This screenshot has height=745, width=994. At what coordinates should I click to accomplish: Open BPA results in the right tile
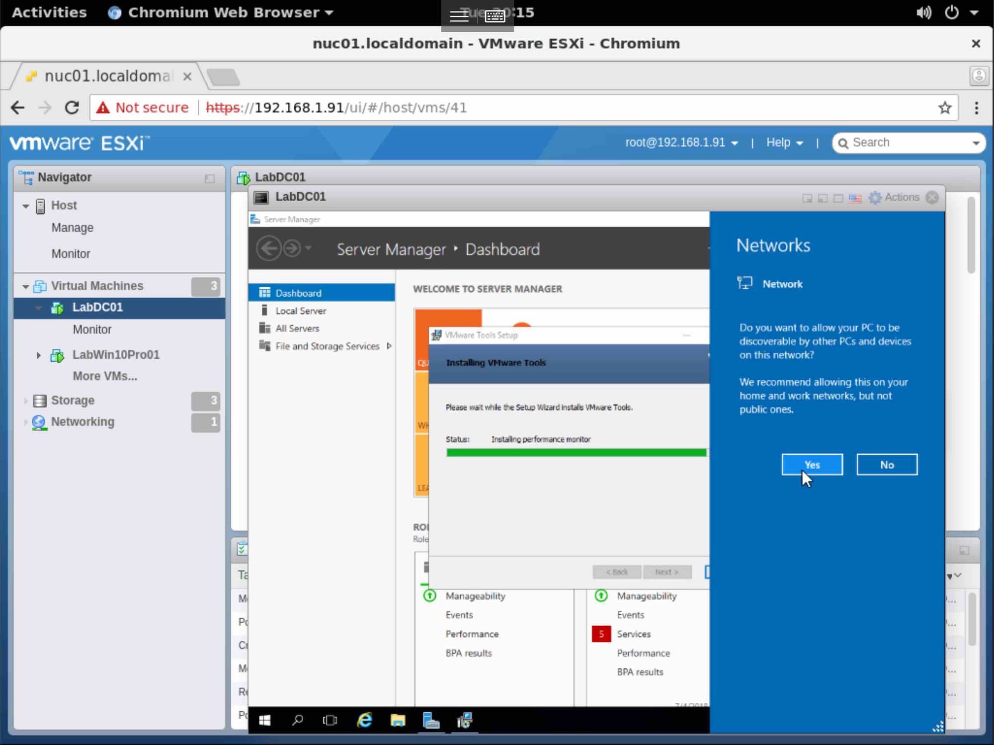[640, 672]
